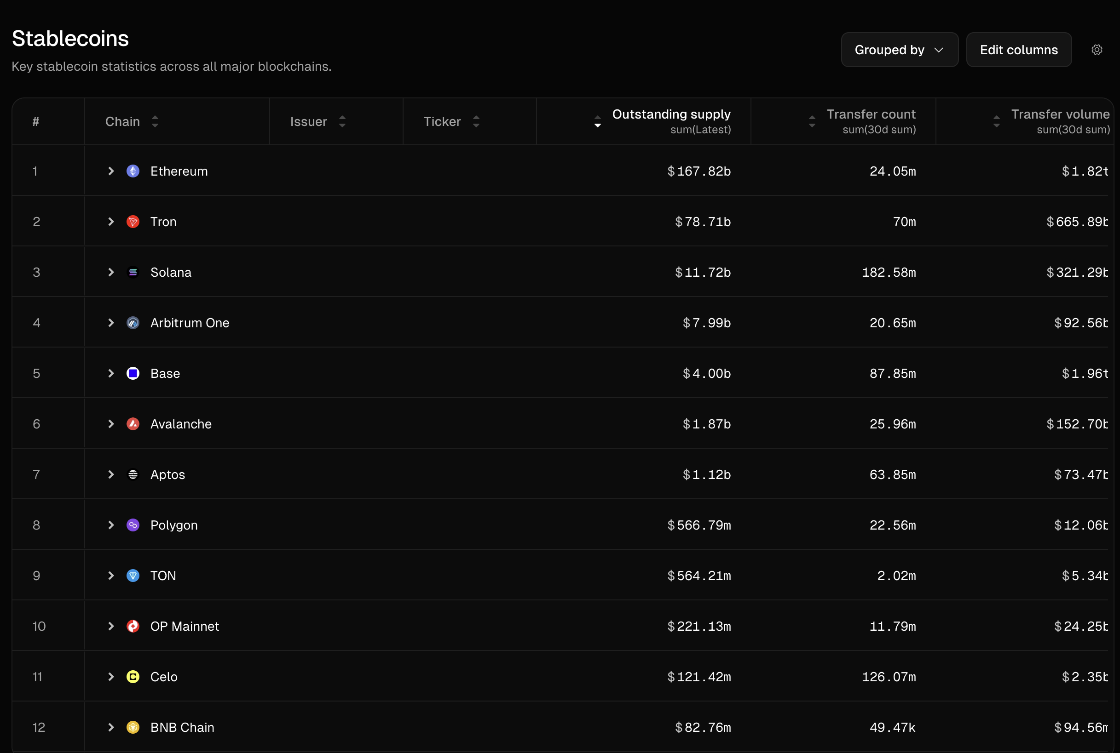Click the 2.02m transfer count

coord(896,575)
